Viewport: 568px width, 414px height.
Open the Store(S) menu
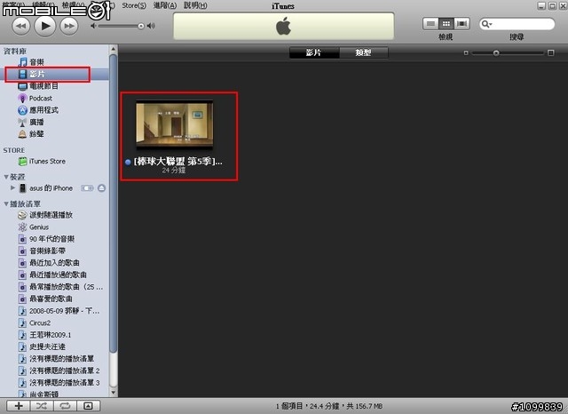point(134,5)
